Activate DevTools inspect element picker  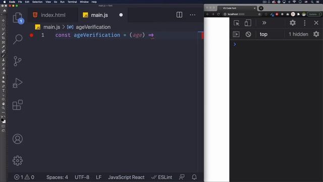tap(237, 23)
